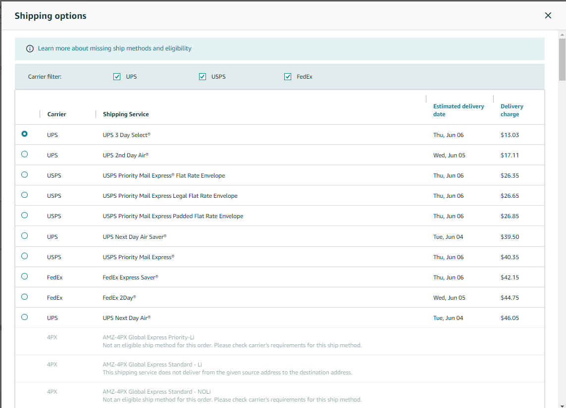Image resolution: width=566 pixels, height=408 pixels.
Task: Click 'UPS 2nd Day Air' service text
Action: pyautogui.click(x=126, y=155)
